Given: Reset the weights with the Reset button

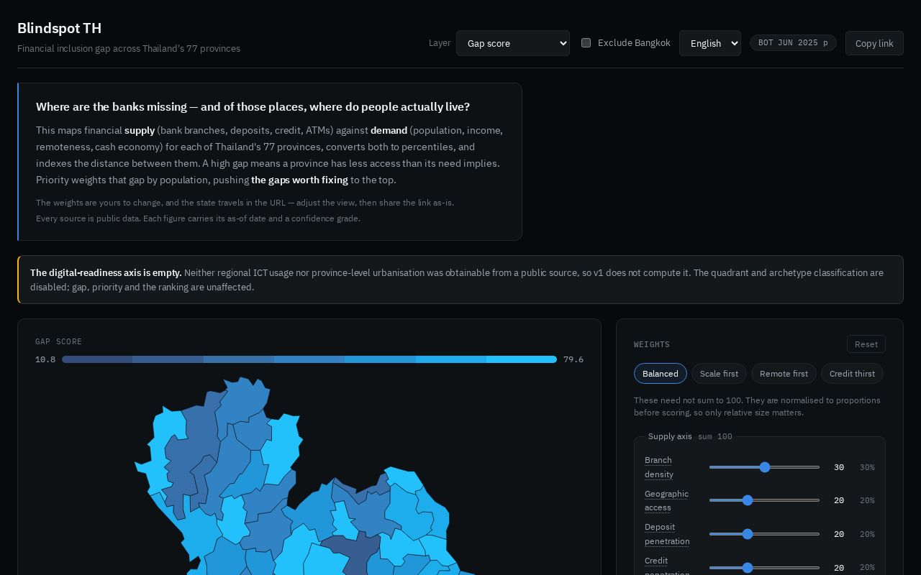Looking at the screenshot, I should tap(866, 344).
